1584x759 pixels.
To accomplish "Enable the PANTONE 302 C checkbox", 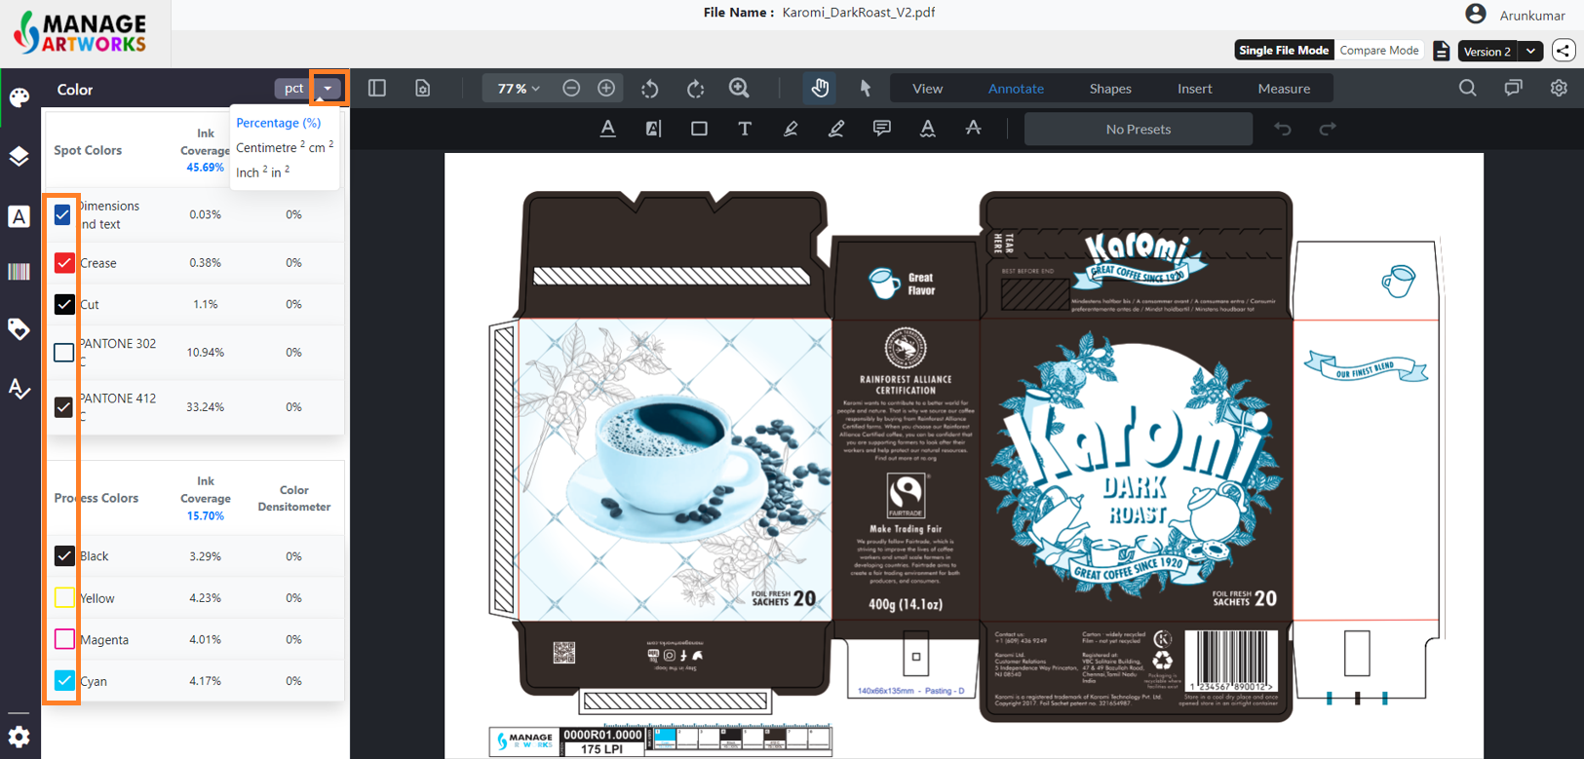I will (x=63, y=352).
